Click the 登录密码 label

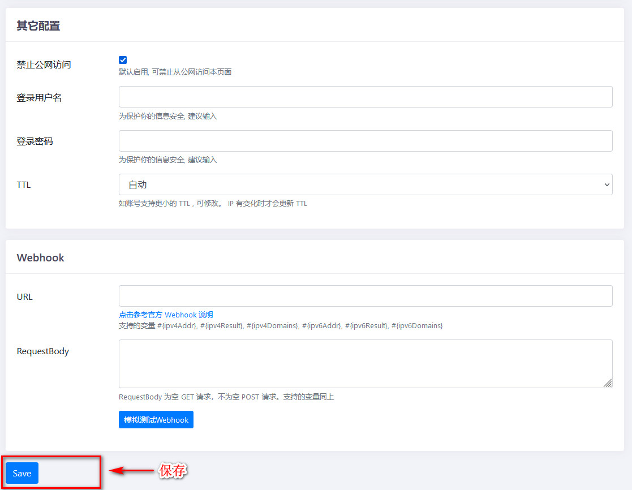tap(35, 141)
